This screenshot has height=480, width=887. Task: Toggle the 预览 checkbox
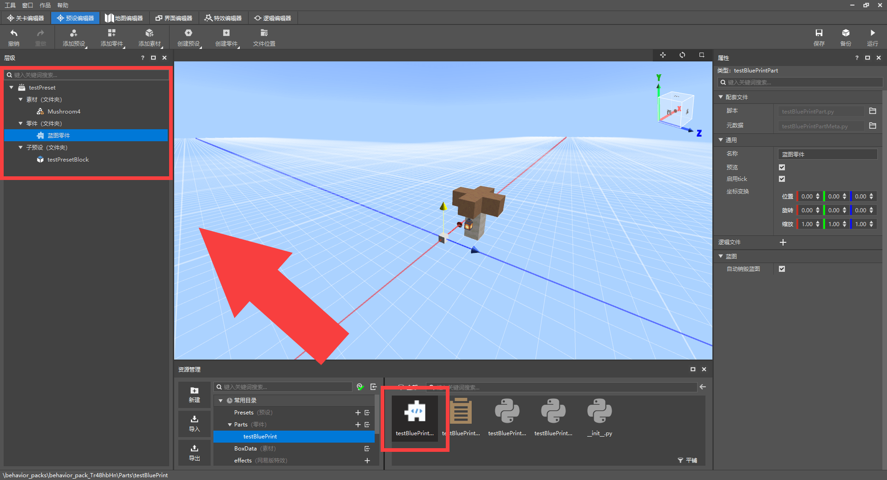point(782,167)
